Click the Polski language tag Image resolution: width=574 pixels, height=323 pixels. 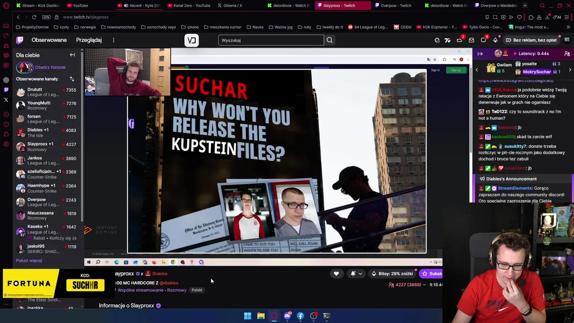[x=197, y=290]
